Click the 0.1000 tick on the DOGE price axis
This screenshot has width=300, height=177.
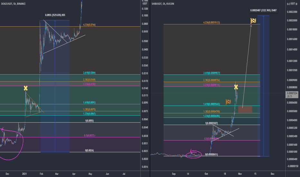click(x=145, y=15)
